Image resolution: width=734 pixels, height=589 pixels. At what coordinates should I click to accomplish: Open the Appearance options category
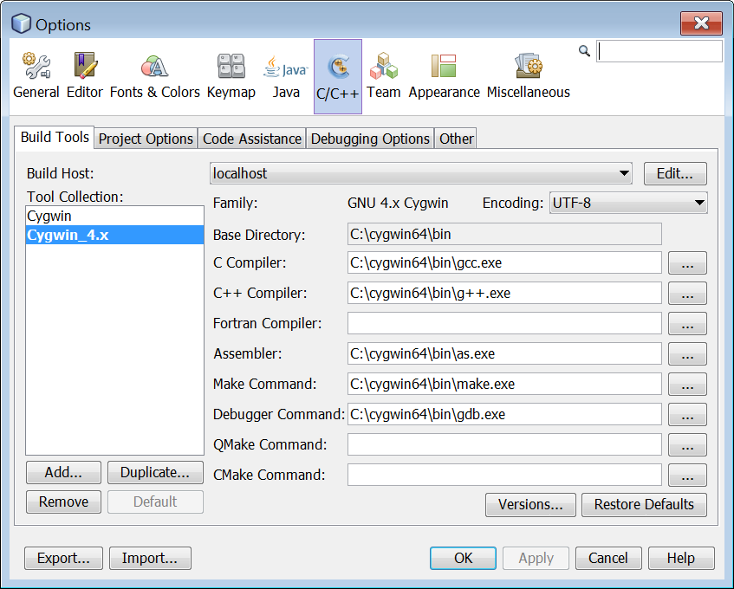[x=445, y=76]
